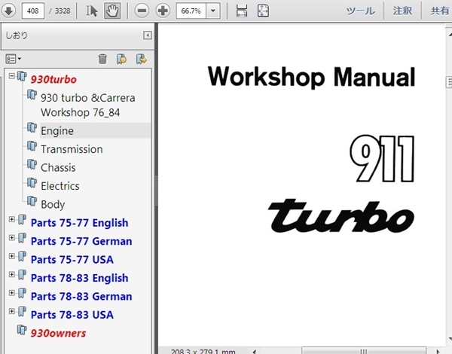Open the 共有 panel

pyautogui.click(x=440, y=11)
